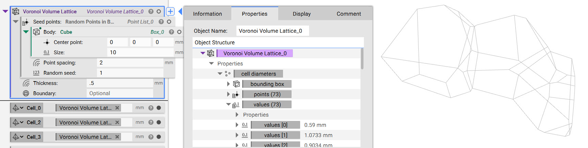Collapse the Seed points section

coord(15,21)
